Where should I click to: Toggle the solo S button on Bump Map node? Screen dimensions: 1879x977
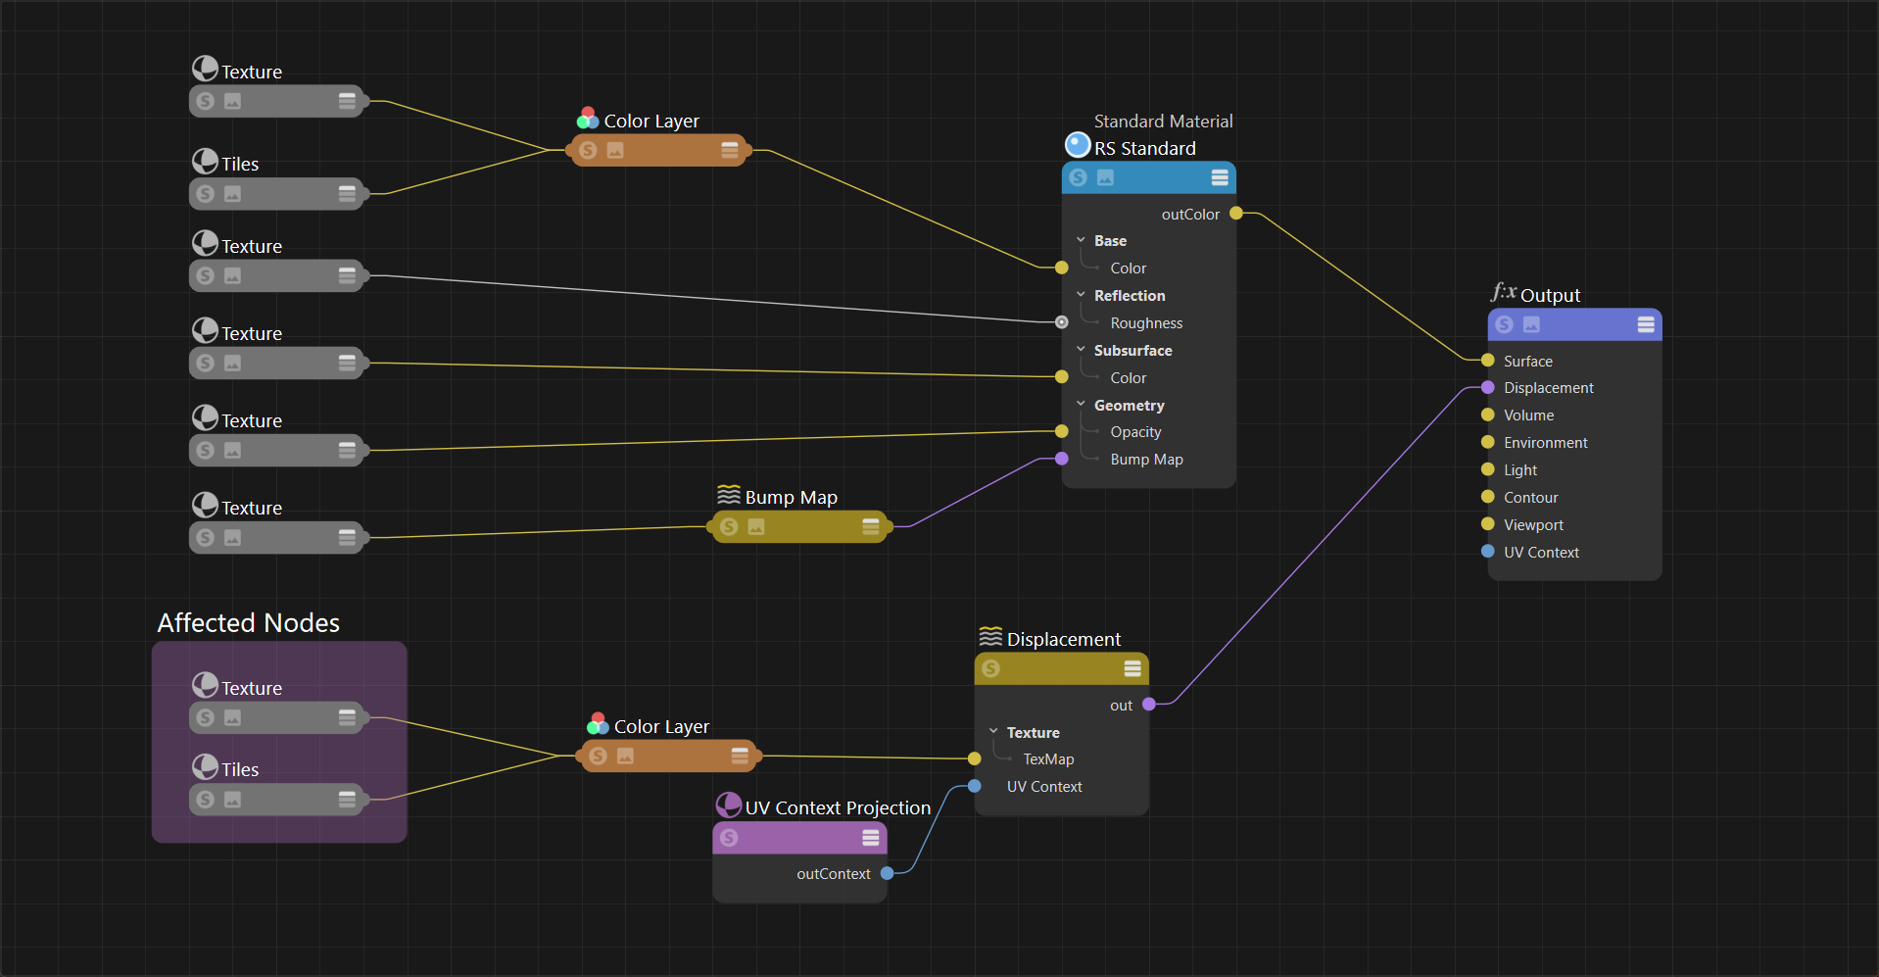tap(729, 527)
